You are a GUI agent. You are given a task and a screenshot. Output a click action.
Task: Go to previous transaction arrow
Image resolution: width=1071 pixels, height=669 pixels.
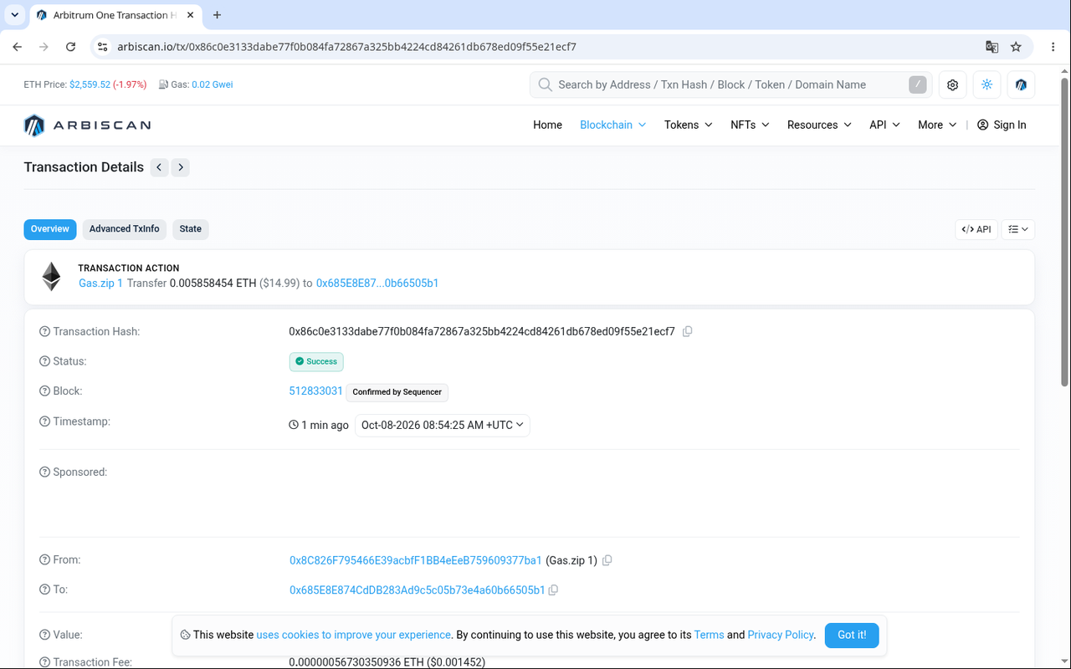click(x=159, y=167)
